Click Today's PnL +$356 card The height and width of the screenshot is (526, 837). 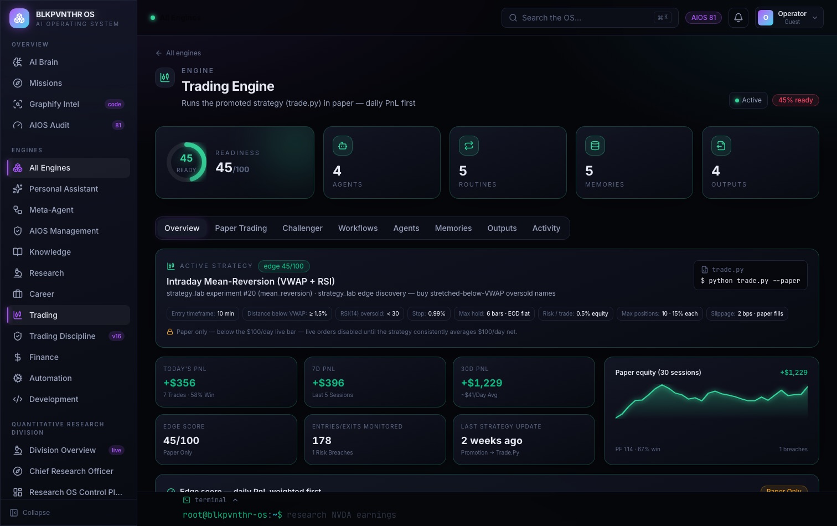point(226,382)
